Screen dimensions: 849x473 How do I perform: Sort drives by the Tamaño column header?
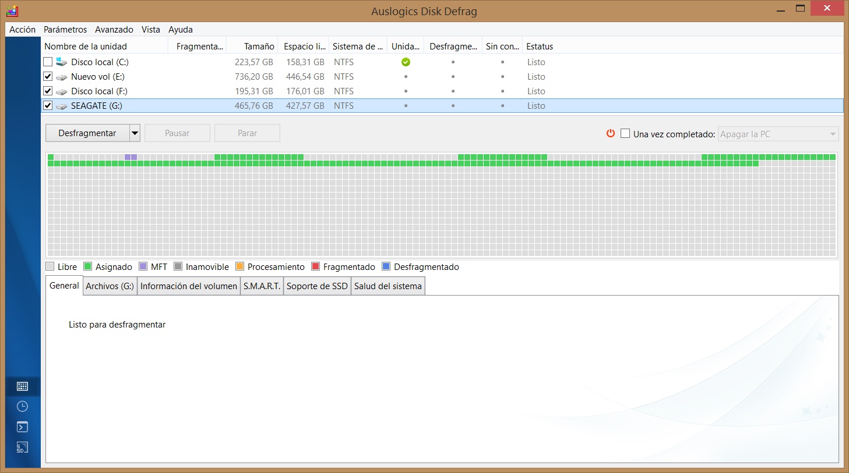click(x=259, y=47)
